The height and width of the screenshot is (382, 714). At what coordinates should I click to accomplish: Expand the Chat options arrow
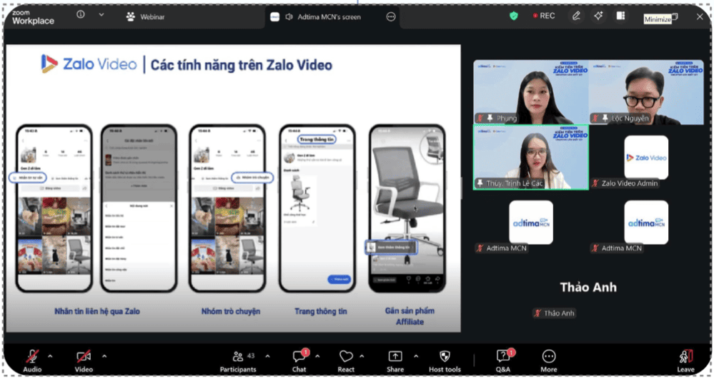coord(317,356)
